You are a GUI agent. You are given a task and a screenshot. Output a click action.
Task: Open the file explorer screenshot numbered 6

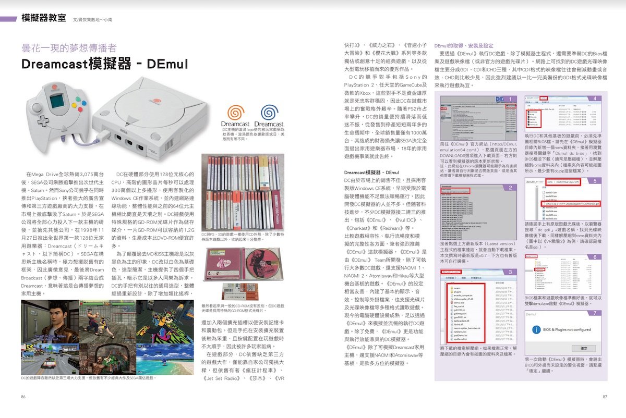[564, 274]
